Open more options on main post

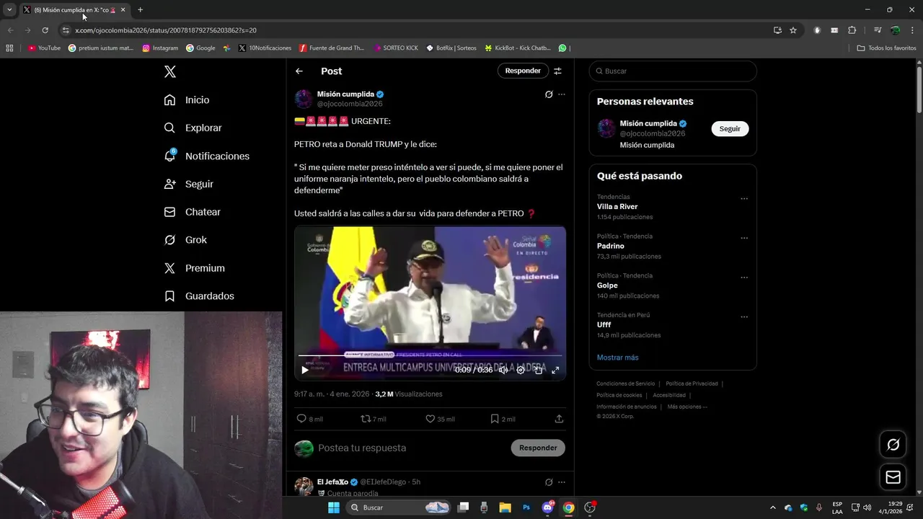[562, 94]
